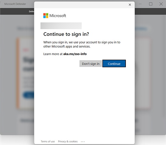166x145 pixels.
Task: Click the blurred blue button behind the dialog
Action: 29,95
